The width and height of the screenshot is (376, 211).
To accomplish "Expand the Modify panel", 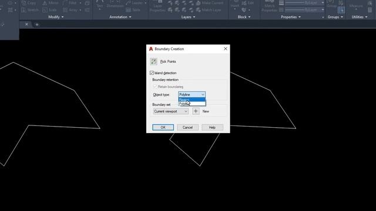I will click(56, 17).
